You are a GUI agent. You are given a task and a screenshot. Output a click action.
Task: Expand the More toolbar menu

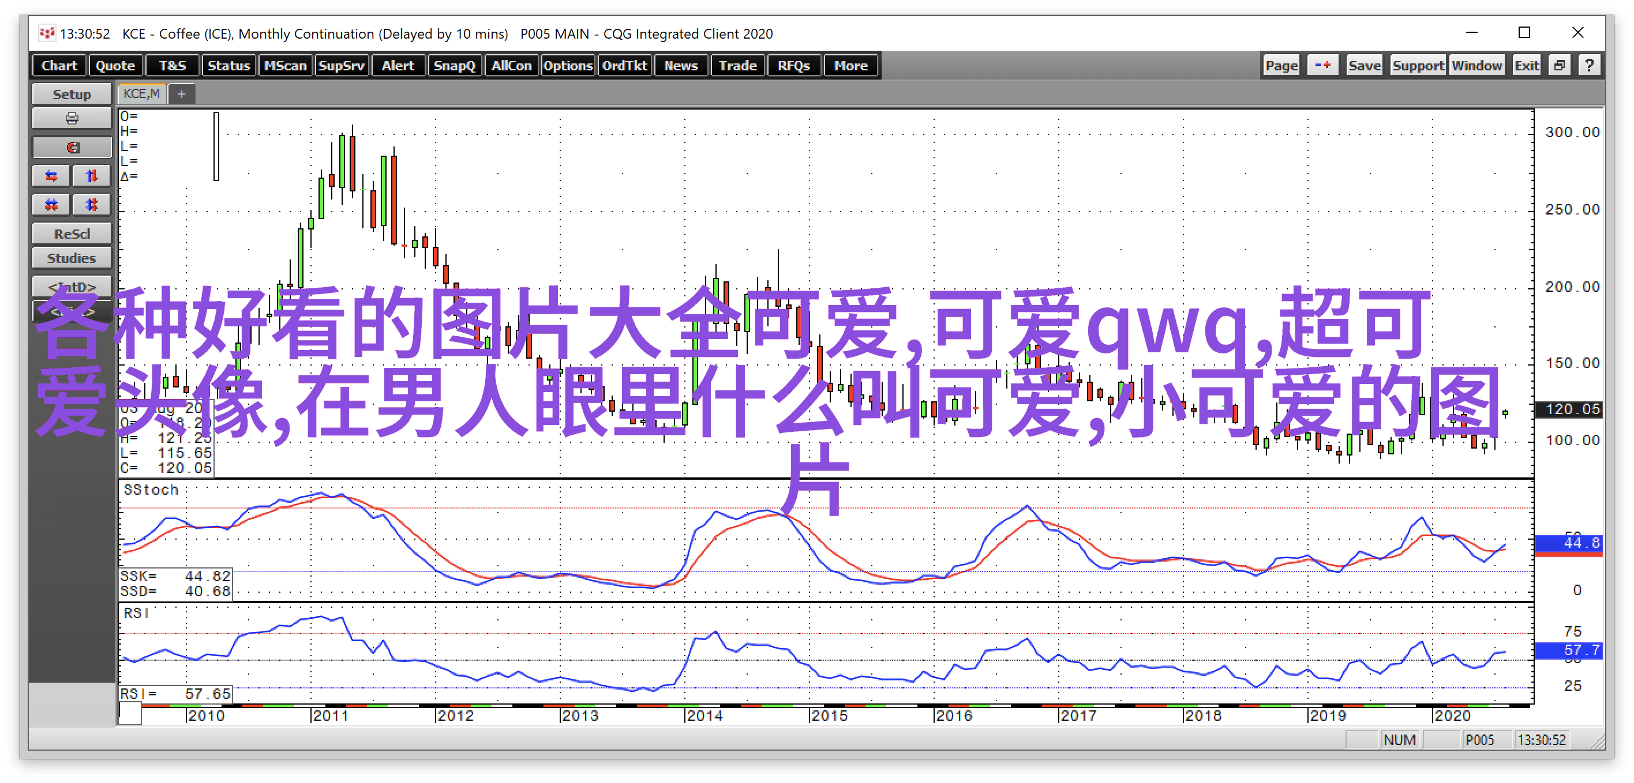click(x=850, y=65)
